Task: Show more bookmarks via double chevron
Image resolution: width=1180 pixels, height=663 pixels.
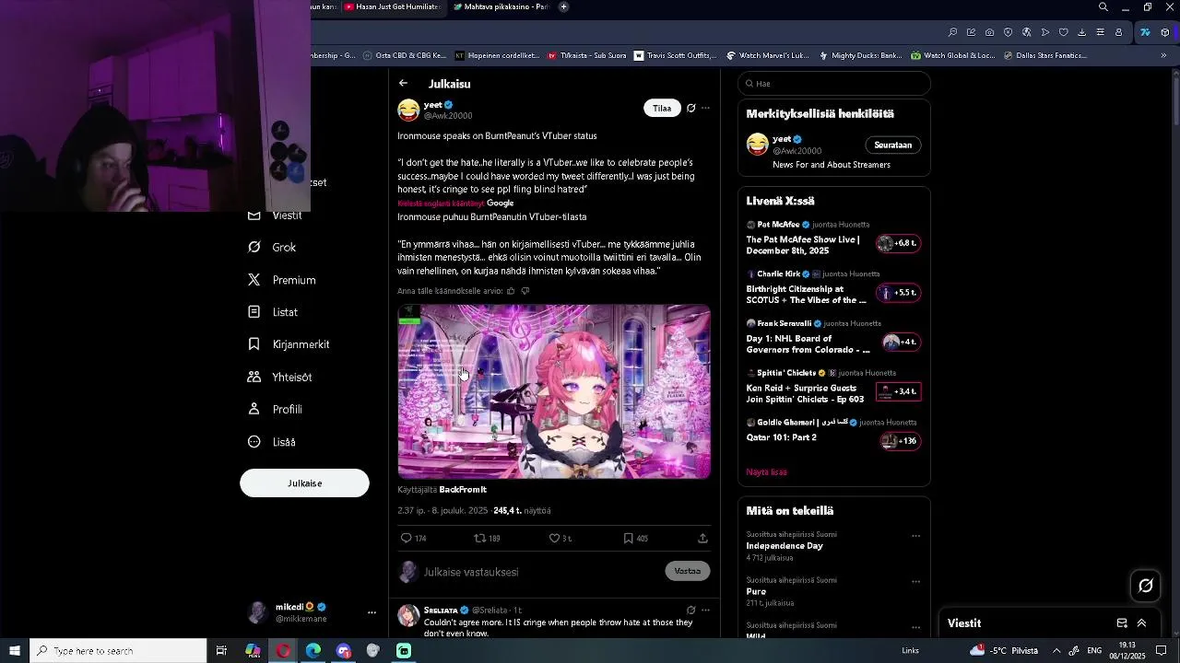Action: click(x=1163, y=55)
